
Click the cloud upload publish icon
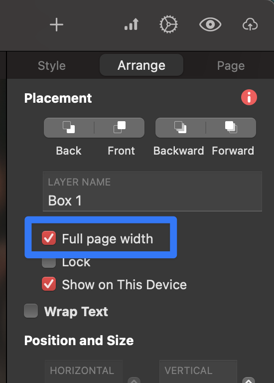pyautogui.click(x=250, y=24)
